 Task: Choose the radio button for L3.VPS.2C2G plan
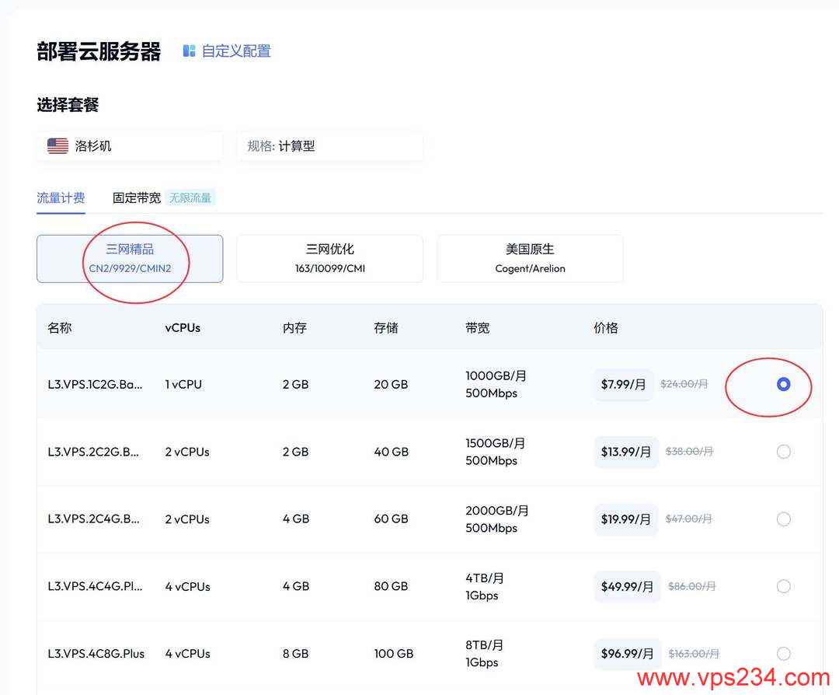point(784,452)
